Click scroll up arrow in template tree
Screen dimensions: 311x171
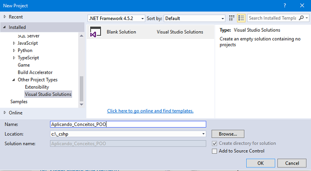pos(81,36)
